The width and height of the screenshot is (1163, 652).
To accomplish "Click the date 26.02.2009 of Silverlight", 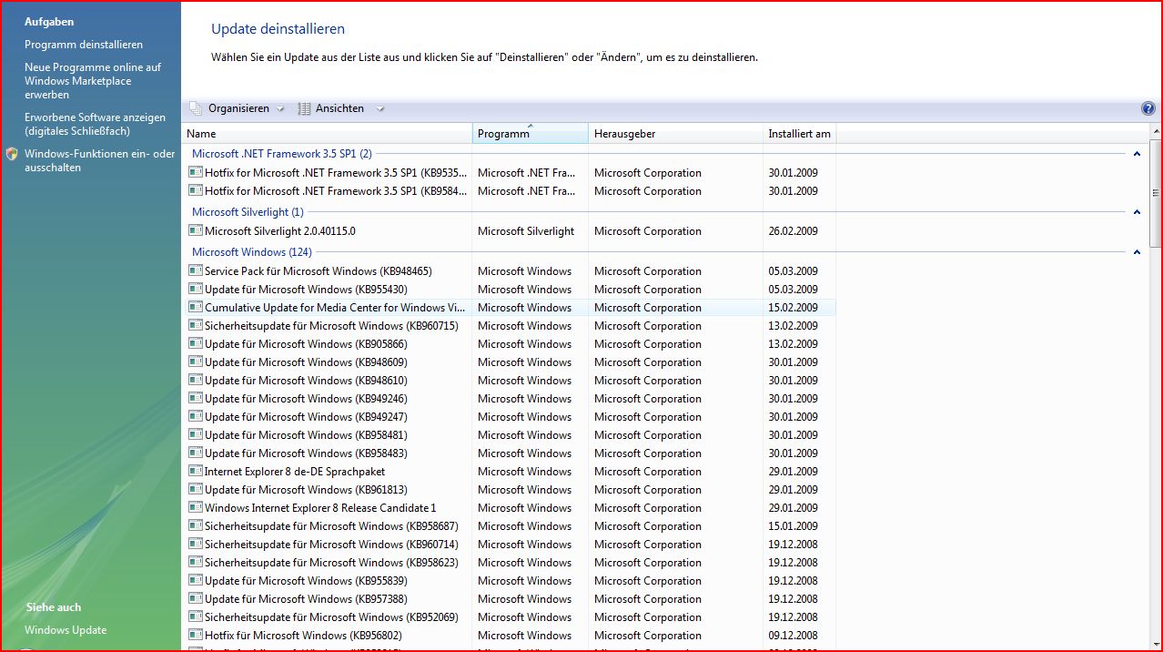I will 793,231.
